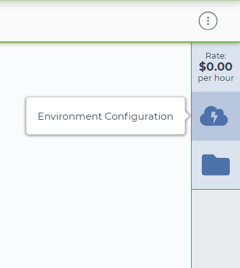Click the Rate $0.00 per hour panel

(216, 67)
